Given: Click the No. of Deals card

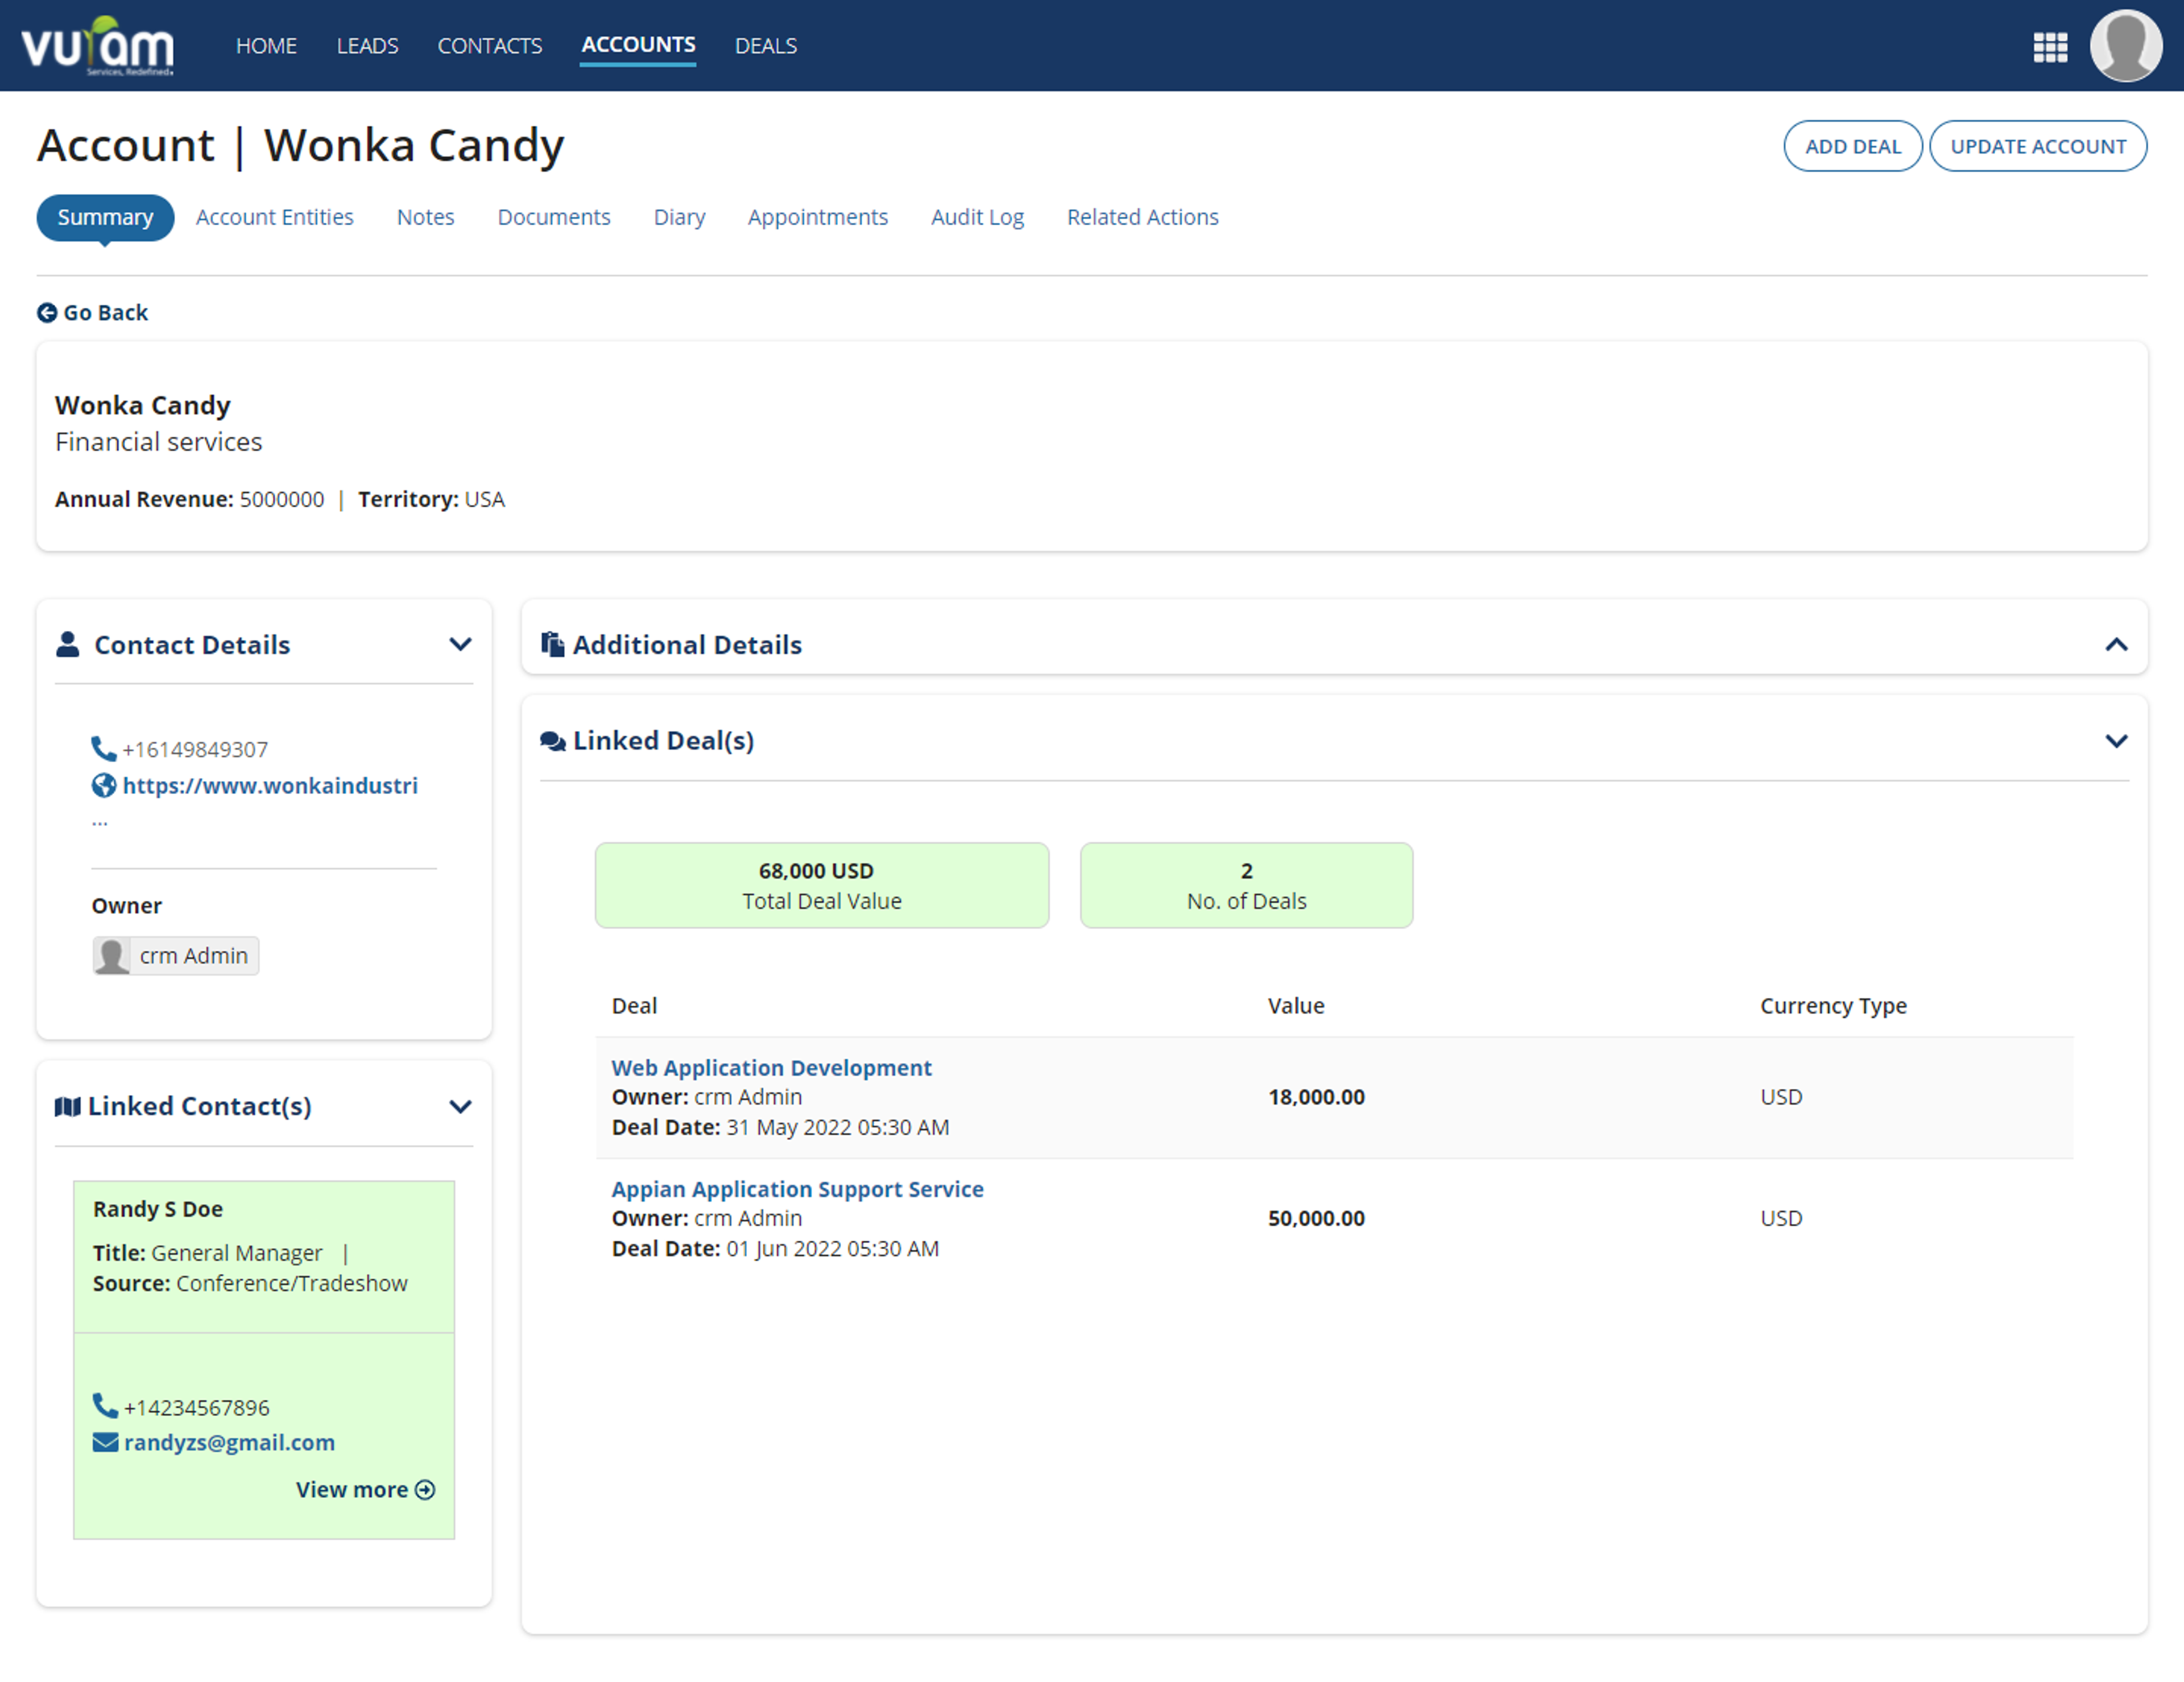Looking at the screenshot, I should coord(1246,885).
